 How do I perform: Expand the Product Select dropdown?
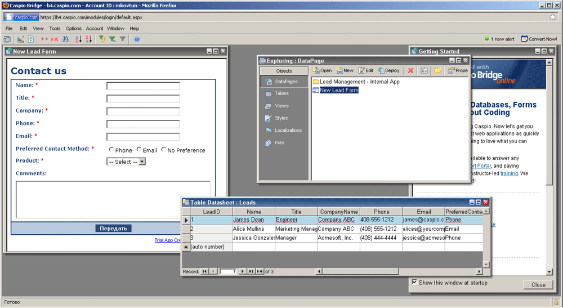[142, 162]
